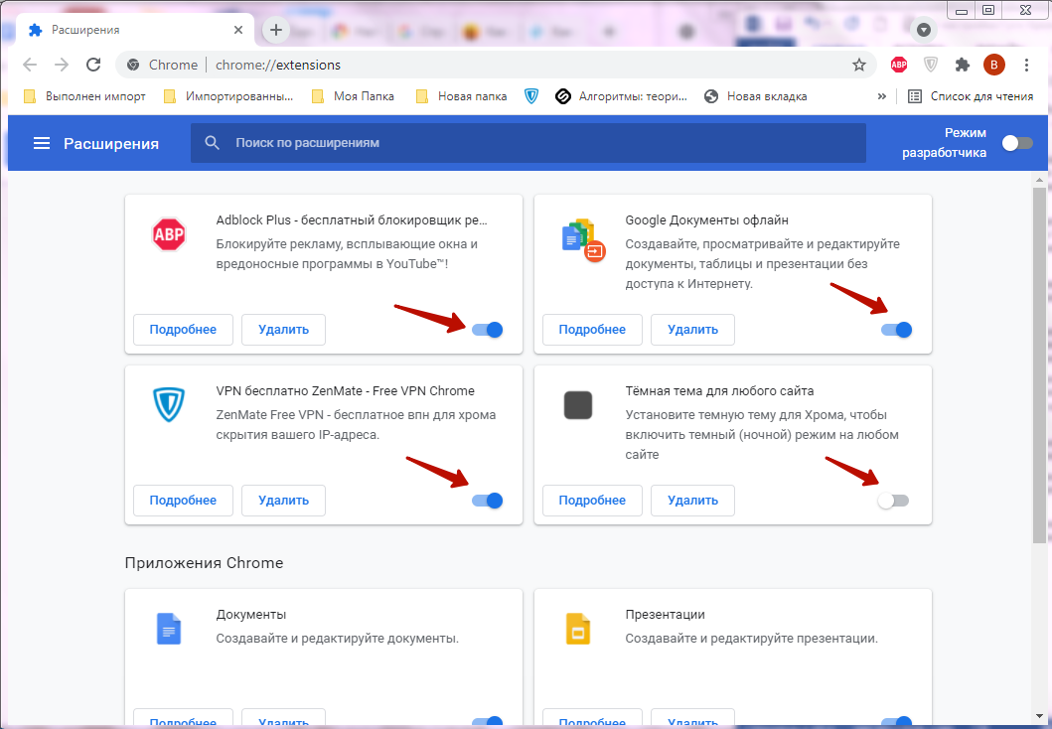Open Подробнее for Тёмная тема

click(592, 501)
